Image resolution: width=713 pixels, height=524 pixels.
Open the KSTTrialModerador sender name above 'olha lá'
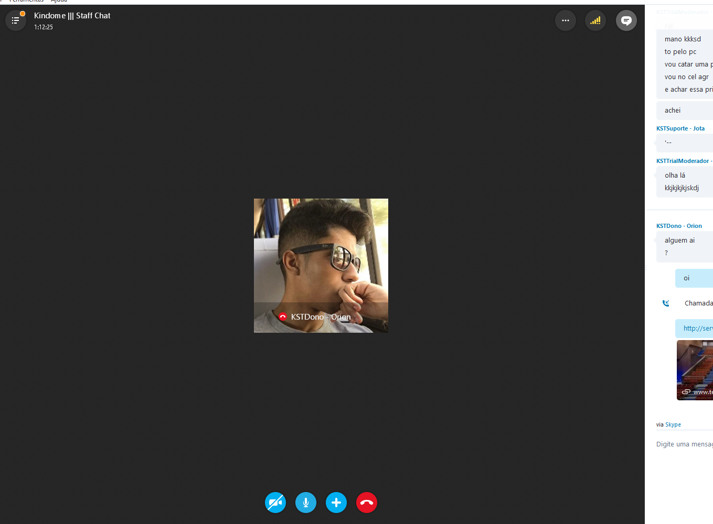coord(684,161)
